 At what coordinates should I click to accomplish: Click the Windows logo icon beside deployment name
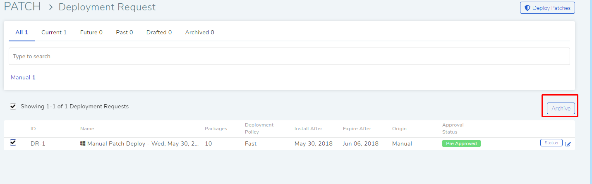pyautogui.click(x=83, y=143)
